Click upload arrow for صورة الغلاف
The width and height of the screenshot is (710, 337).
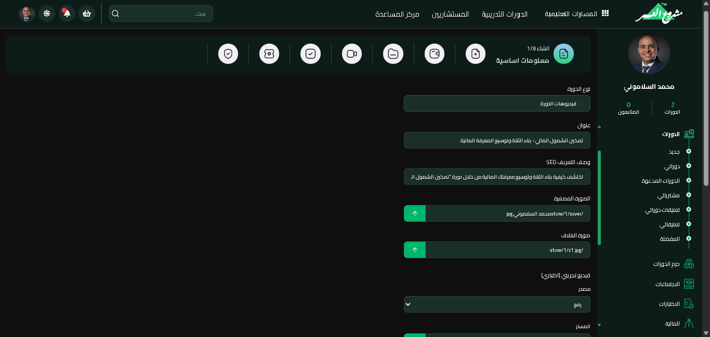(x=415, y=250)
